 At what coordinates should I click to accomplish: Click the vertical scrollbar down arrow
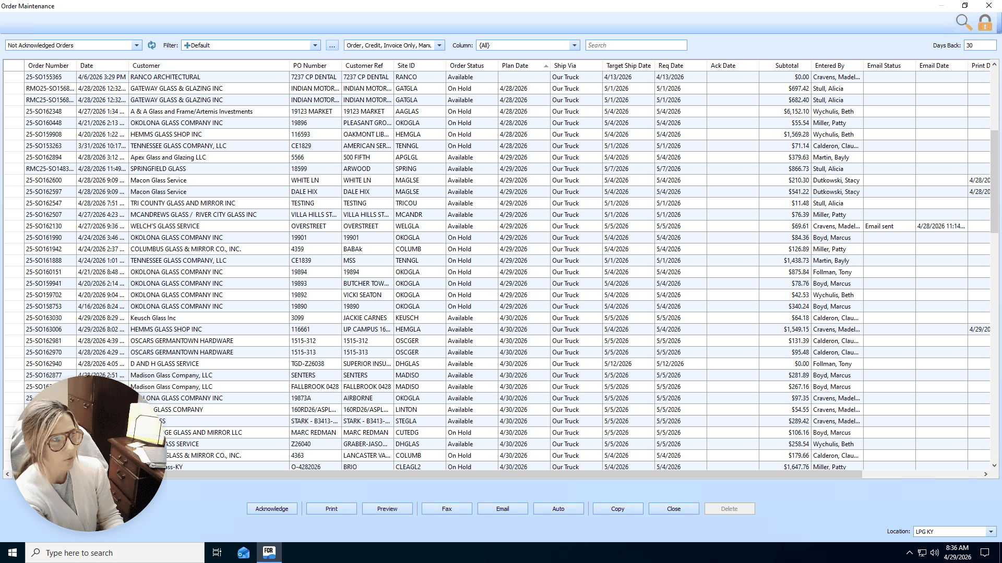[x=994, y=466]
